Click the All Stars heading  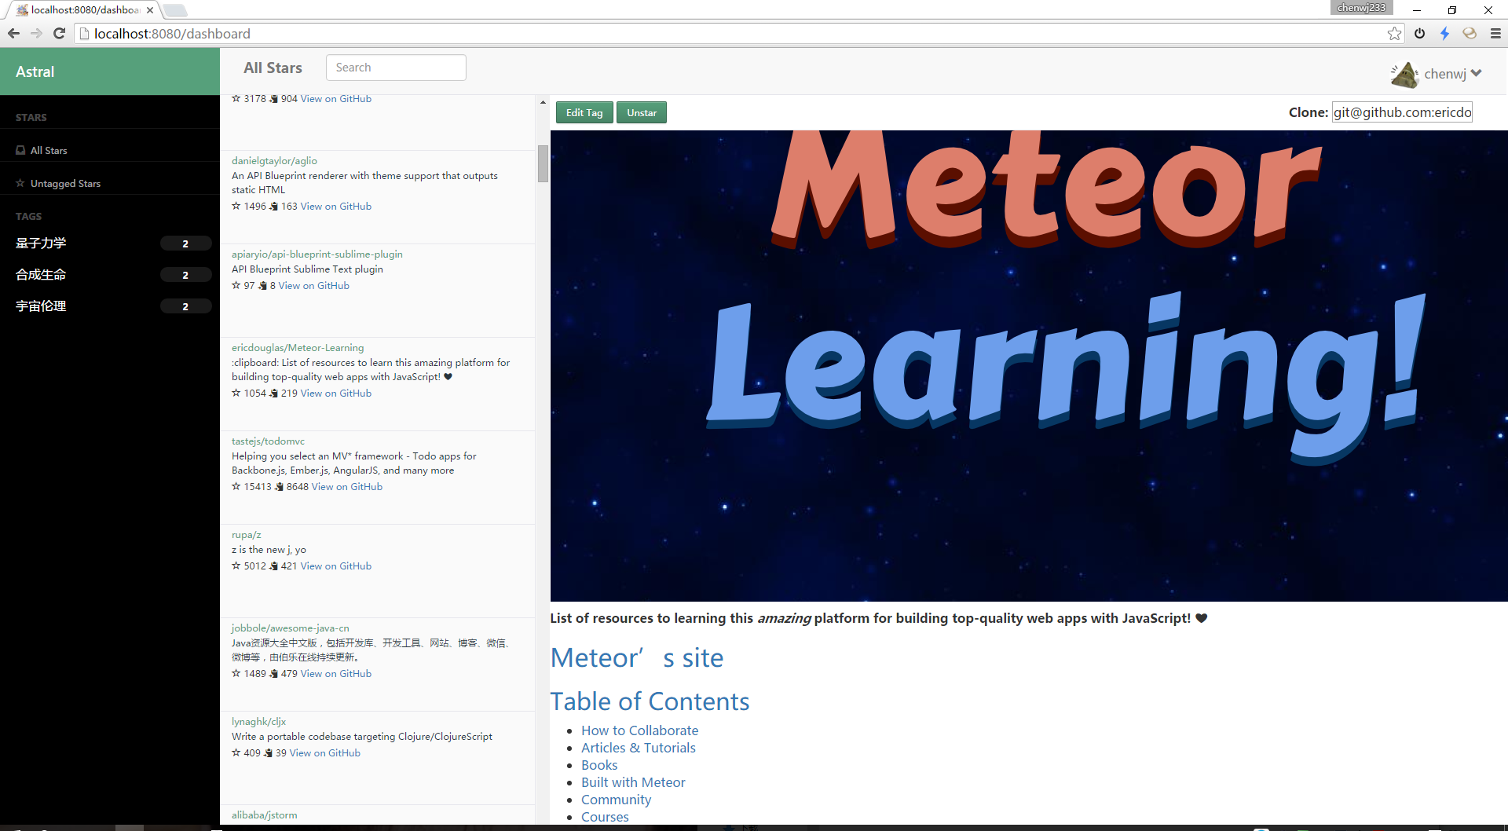273,68
